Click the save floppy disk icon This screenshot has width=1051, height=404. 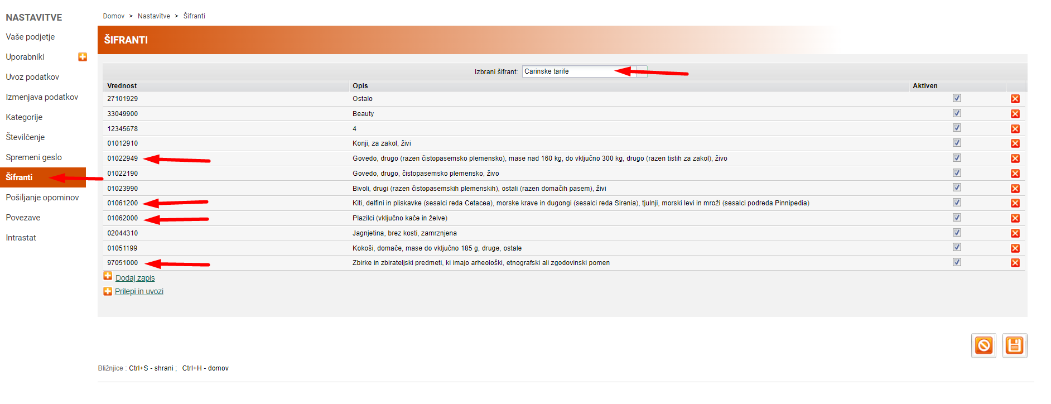pyautogui.click(x=1014, y=346)
